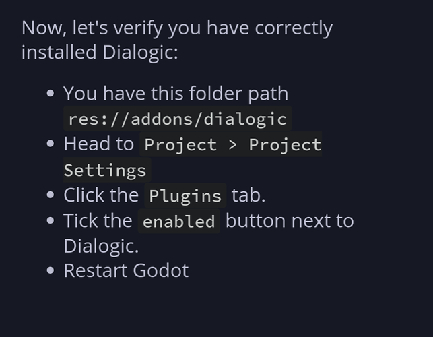Click the "enabled" code label
This screenshot has height=337, width=433.
pos(179,222)
